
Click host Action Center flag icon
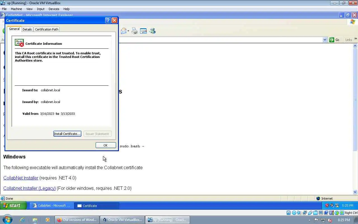(x=316, y=220)
